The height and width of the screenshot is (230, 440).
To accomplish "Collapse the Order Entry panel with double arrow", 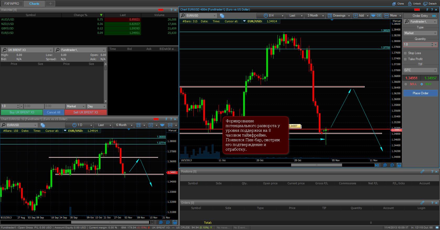I will point(434,16).
